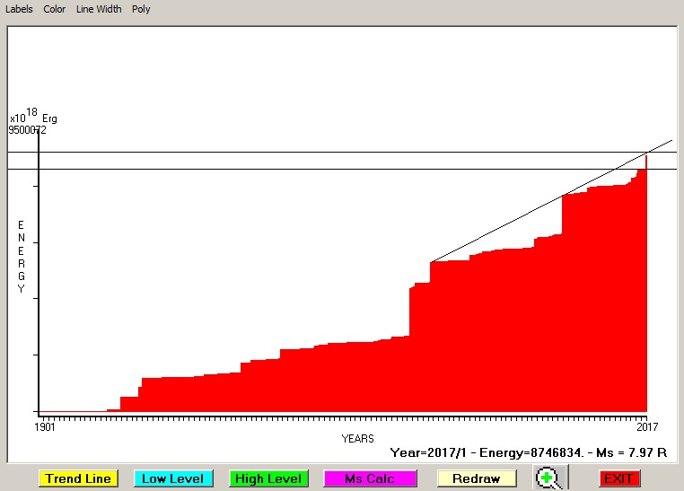Run the magenta Ms Calc button

click(369, 478)
